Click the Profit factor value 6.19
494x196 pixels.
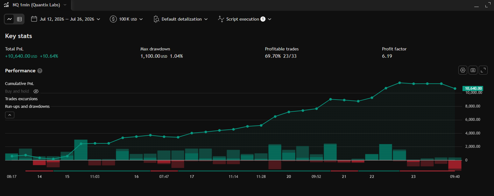pos(387,56)
